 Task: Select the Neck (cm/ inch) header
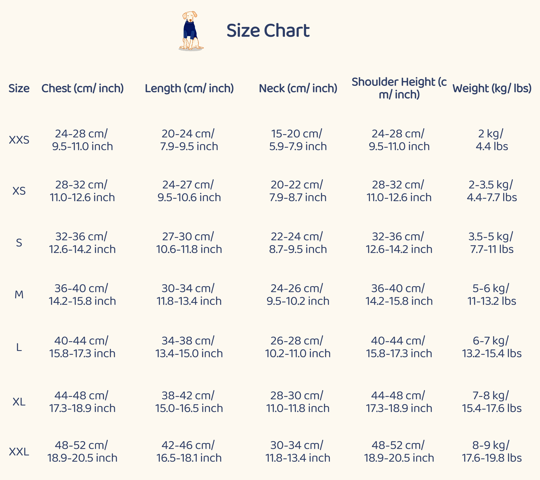pyautogui.click(x=298, y=88)
